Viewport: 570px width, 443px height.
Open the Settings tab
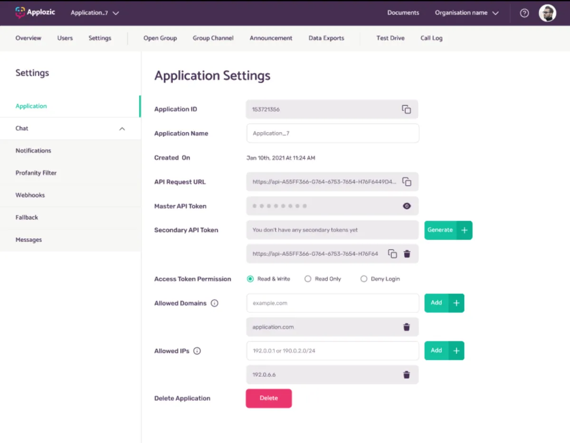tap(100, 38)
